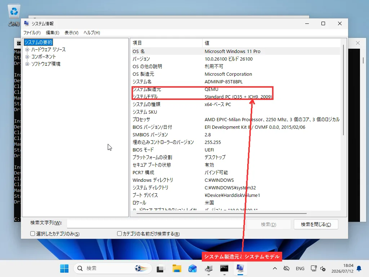
Task: Open Task View on the taskbar
Action: pos(160,268)
